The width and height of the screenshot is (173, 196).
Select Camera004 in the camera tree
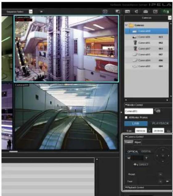tap(147, 60)
